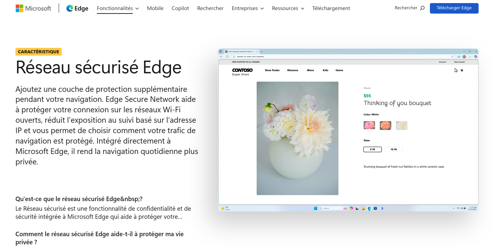Click the CARACTÉRISTIQUE yellow badge
Image resolution: width=494 pixels, height=247 pixels.
click(39, 52)
